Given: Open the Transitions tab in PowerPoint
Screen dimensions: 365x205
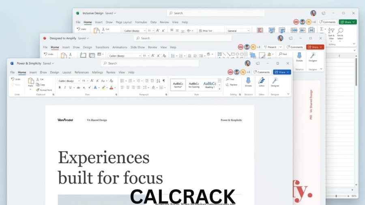Looking at the screenshot, I should (102, 47).
